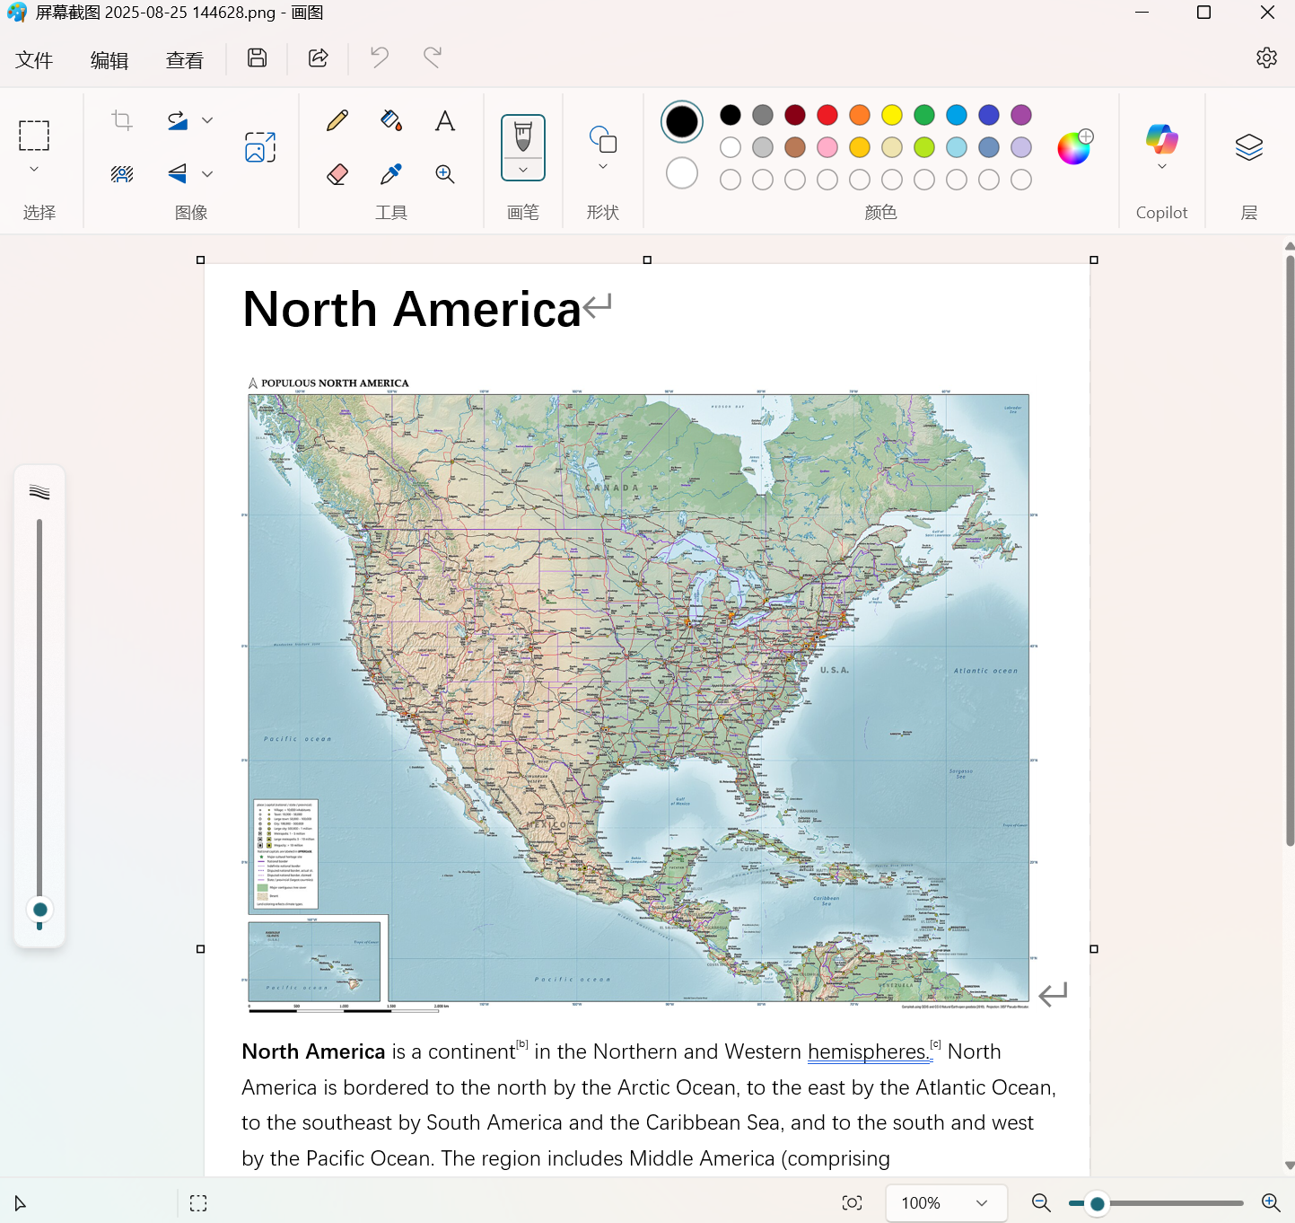This screenshot has width=1295, height=1223.
Task: Open the Layers panel
Action: (x=1248, y=147)
